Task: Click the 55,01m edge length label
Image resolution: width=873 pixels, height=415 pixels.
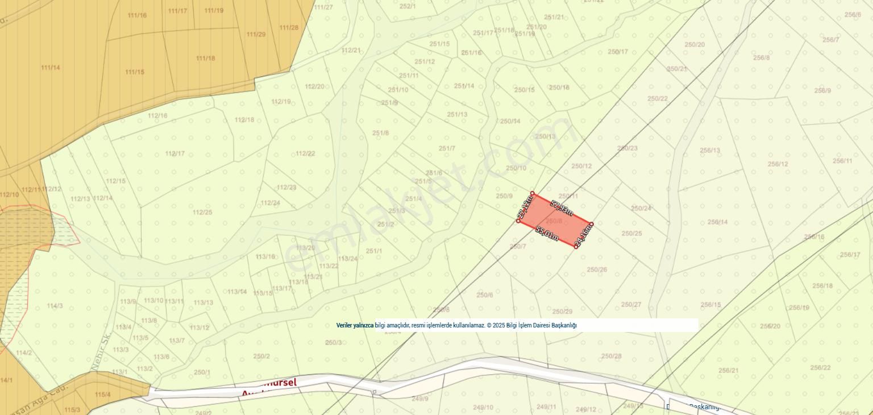Action: 547,234
